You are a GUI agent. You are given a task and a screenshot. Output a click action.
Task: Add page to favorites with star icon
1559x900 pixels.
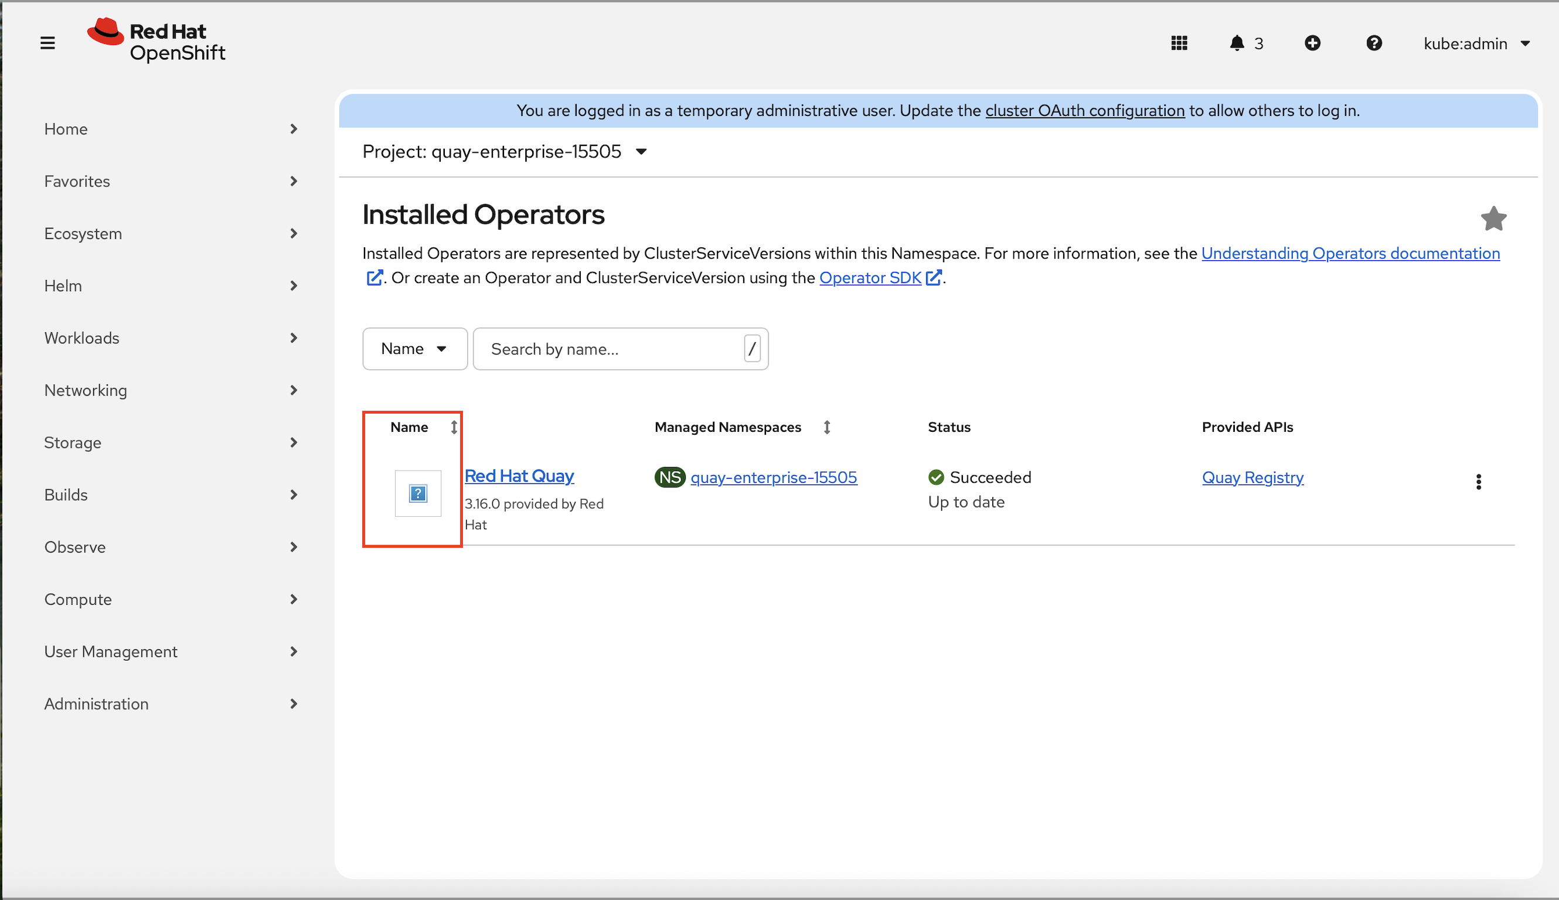click(1493, 219)
